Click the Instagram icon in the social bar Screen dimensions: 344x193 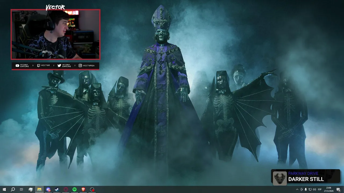point(80,65)
